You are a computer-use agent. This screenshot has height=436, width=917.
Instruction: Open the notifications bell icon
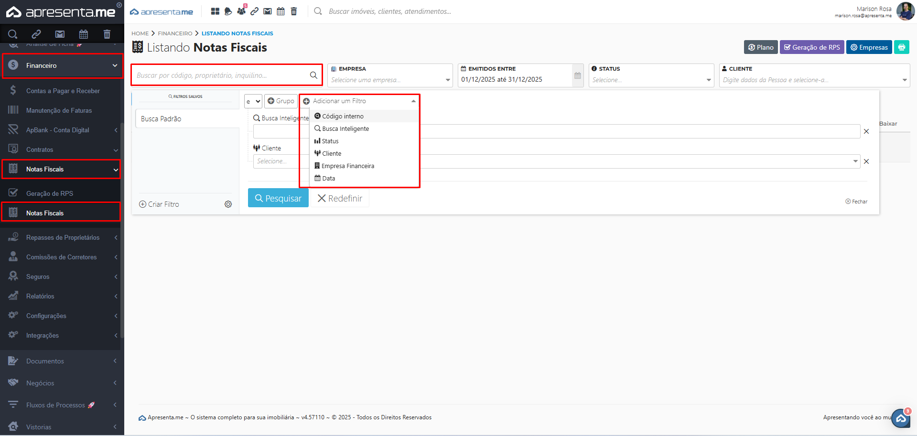click(228, 11)
